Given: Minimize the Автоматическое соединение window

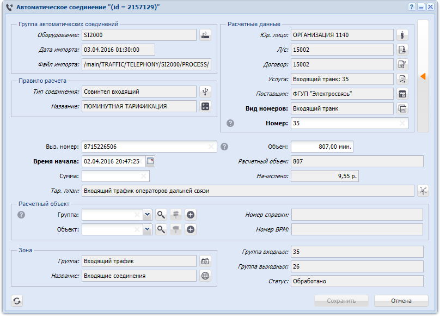Looking at the screenshot, I should coord(421,7).
